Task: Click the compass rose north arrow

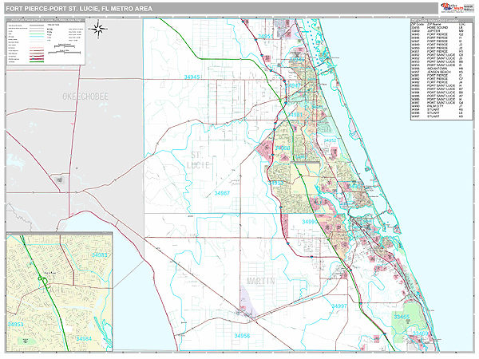Action: coord(98,30)
